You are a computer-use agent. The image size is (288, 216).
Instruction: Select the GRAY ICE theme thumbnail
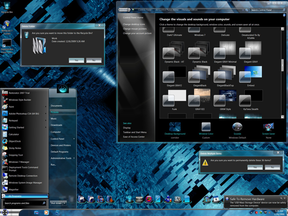pyautogui.click(x=200, y=98)
